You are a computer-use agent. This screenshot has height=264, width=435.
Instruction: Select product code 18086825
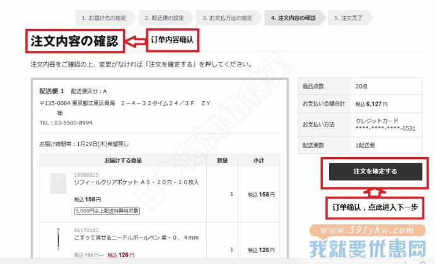[x=86, y=175]
